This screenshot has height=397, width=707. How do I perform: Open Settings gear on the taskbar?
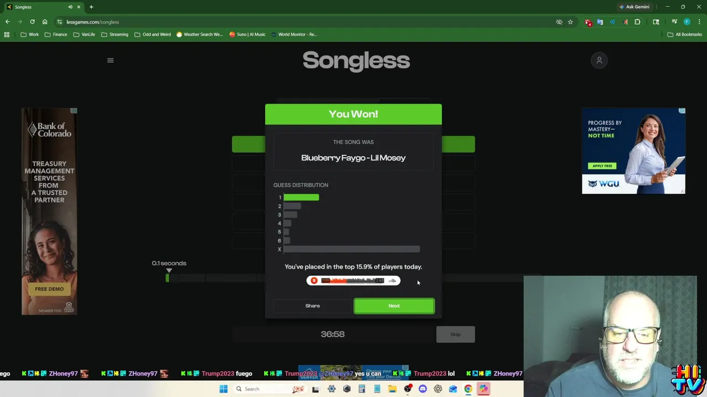[331, 389]
